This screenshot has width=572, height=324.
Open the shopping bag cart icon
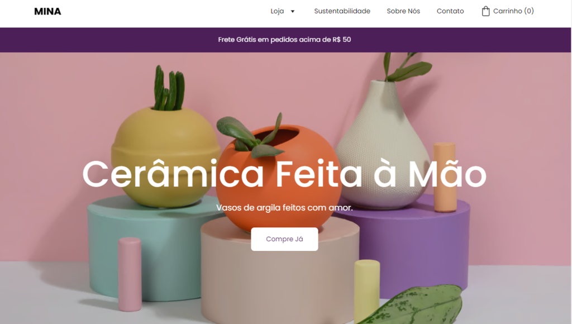click(485, 11)
